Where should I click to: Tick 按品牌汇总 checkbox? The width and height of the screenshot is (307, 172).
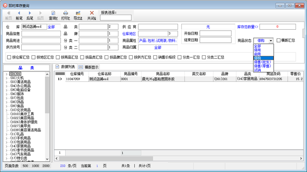[107, 57]
